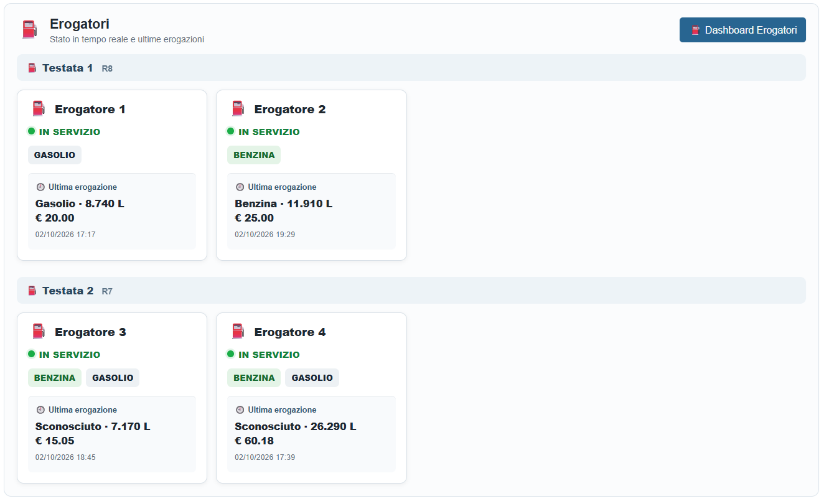Click the IN SERVIZIO status of Erogatore 2
Screen dimensions: 824x501
269,132
